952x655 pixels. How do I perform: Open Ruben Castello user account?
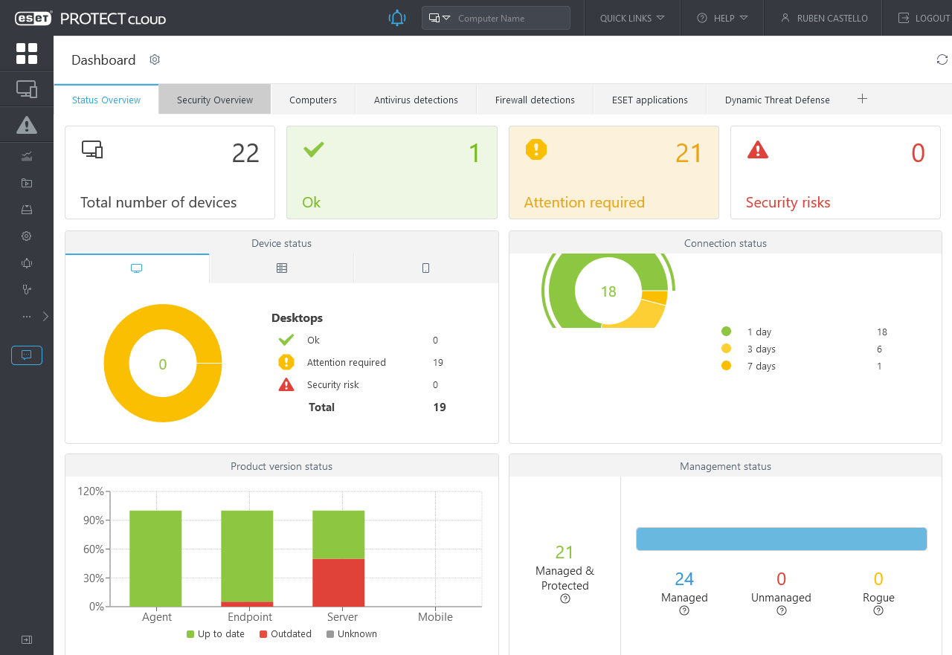click(824, 18)
